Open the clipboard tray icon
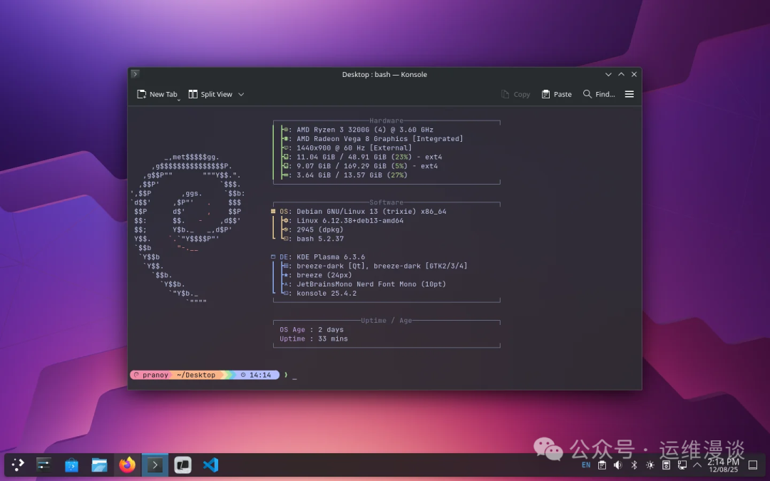The height and width of the screenshot is (481, 770). 602,465
